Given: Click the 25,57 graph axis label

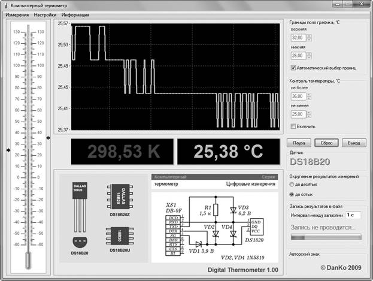Looking at the screenshot, I should (x=63, y=23).
